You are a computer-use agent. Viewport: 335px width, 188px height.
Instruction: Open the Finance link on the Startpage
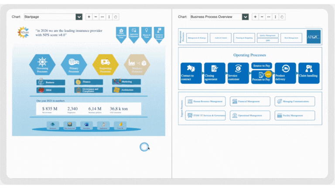89,82
